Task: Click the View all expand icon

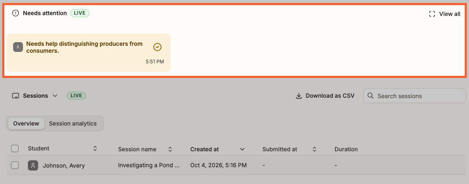Action: coord(432,14)
